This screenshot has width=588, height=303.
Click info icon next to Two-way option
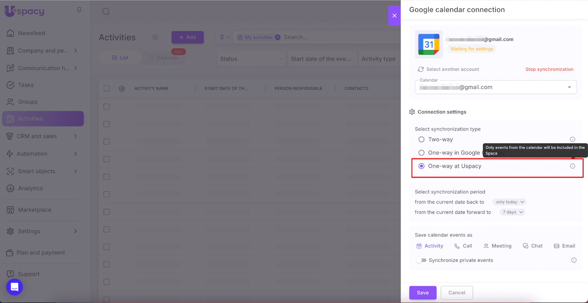point(572,139)
